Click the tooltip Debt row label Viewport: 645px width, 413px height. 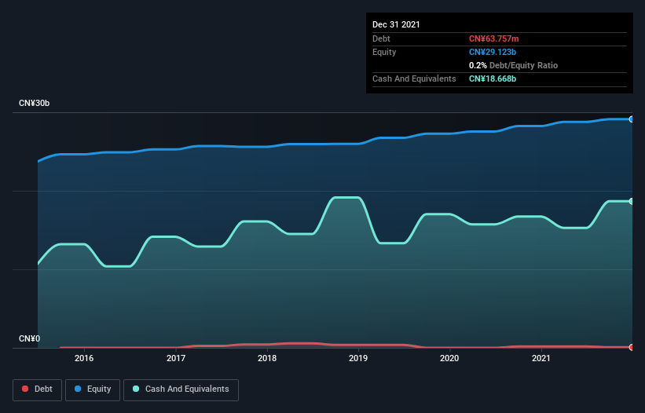click(381, 38)
